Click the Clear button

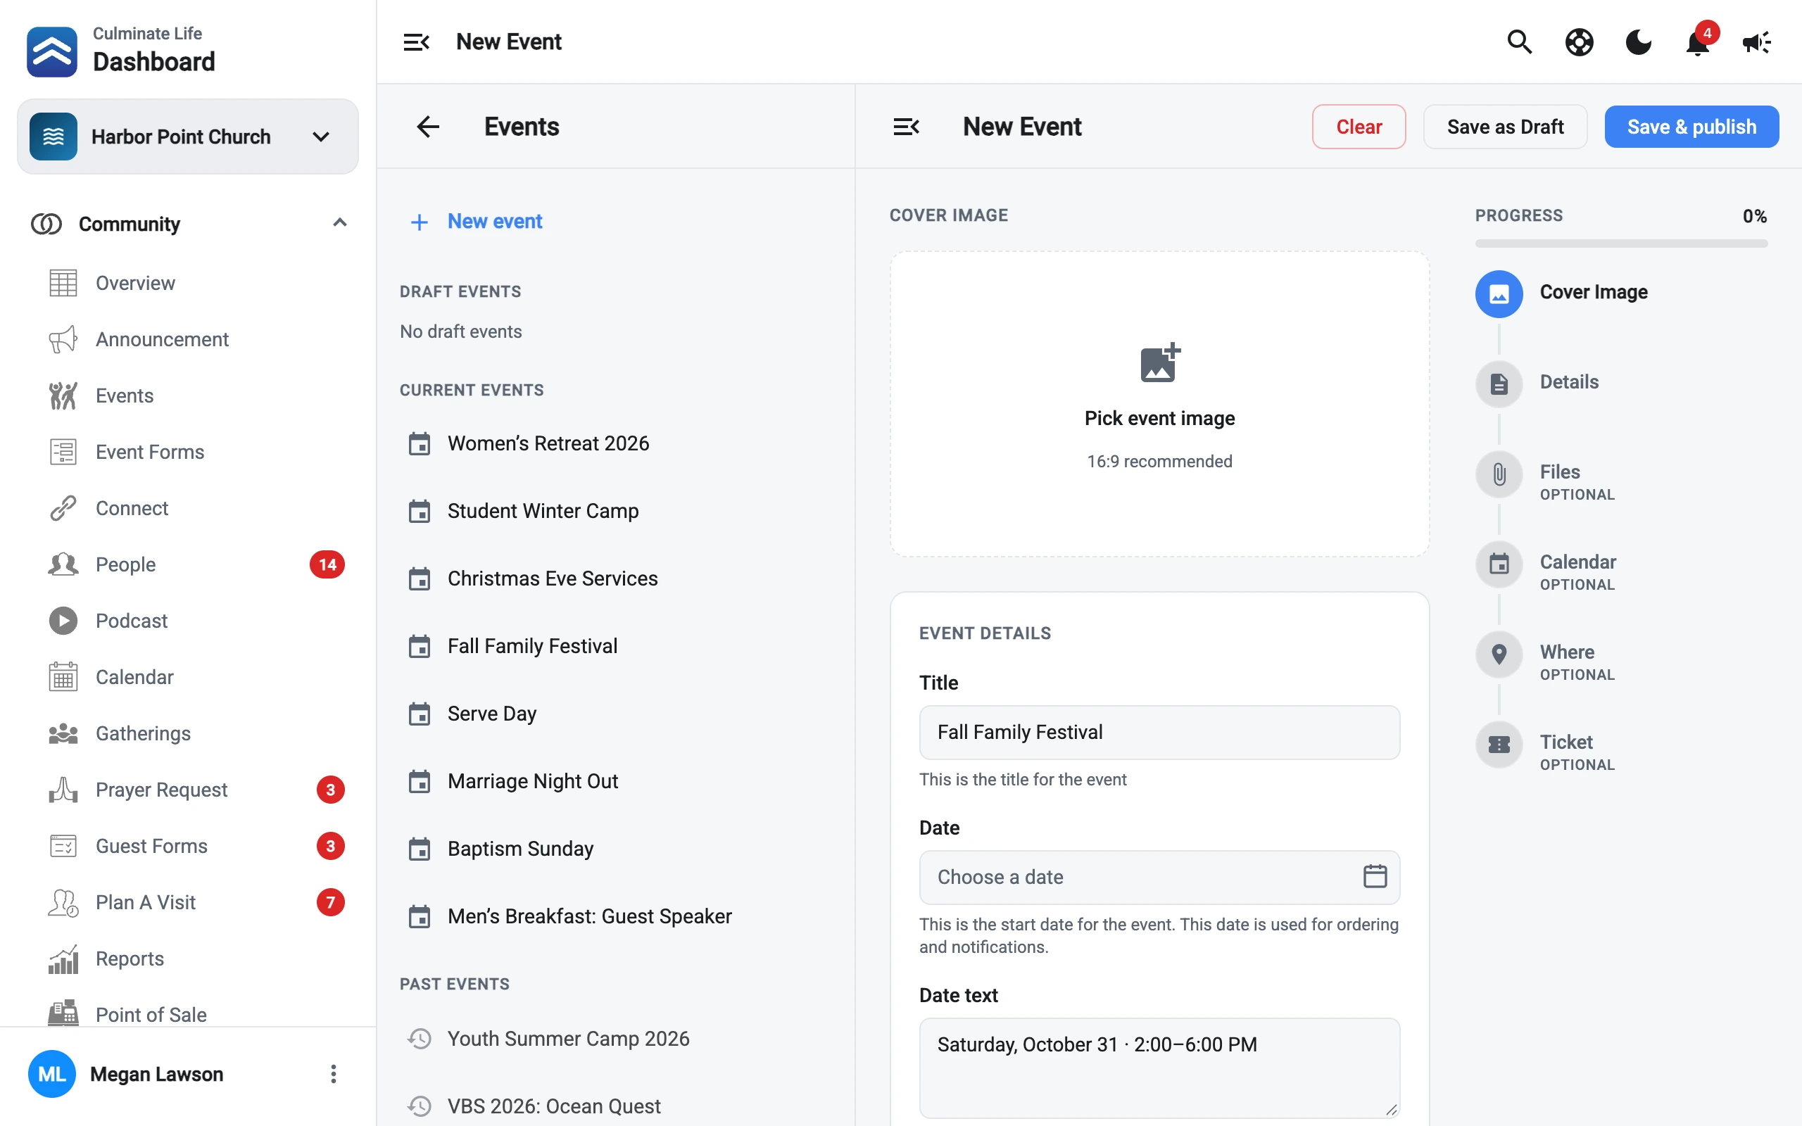click(1359, 127)
